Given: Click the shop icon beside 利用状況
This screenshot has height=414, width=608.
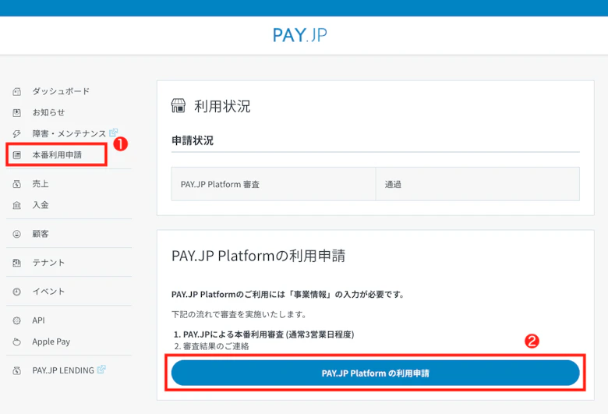Looking at the screenshot, I should tap(179, 105).
